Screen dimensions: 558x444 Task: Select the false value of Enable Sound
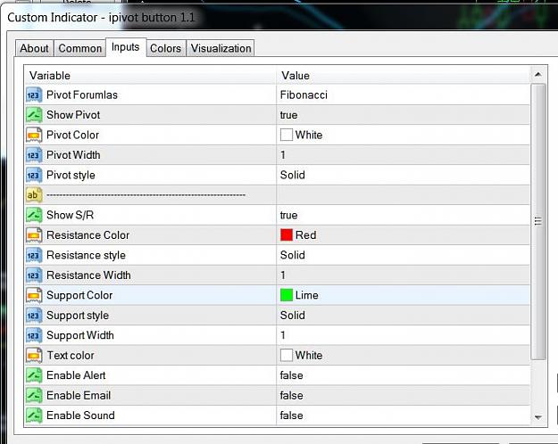291,415
